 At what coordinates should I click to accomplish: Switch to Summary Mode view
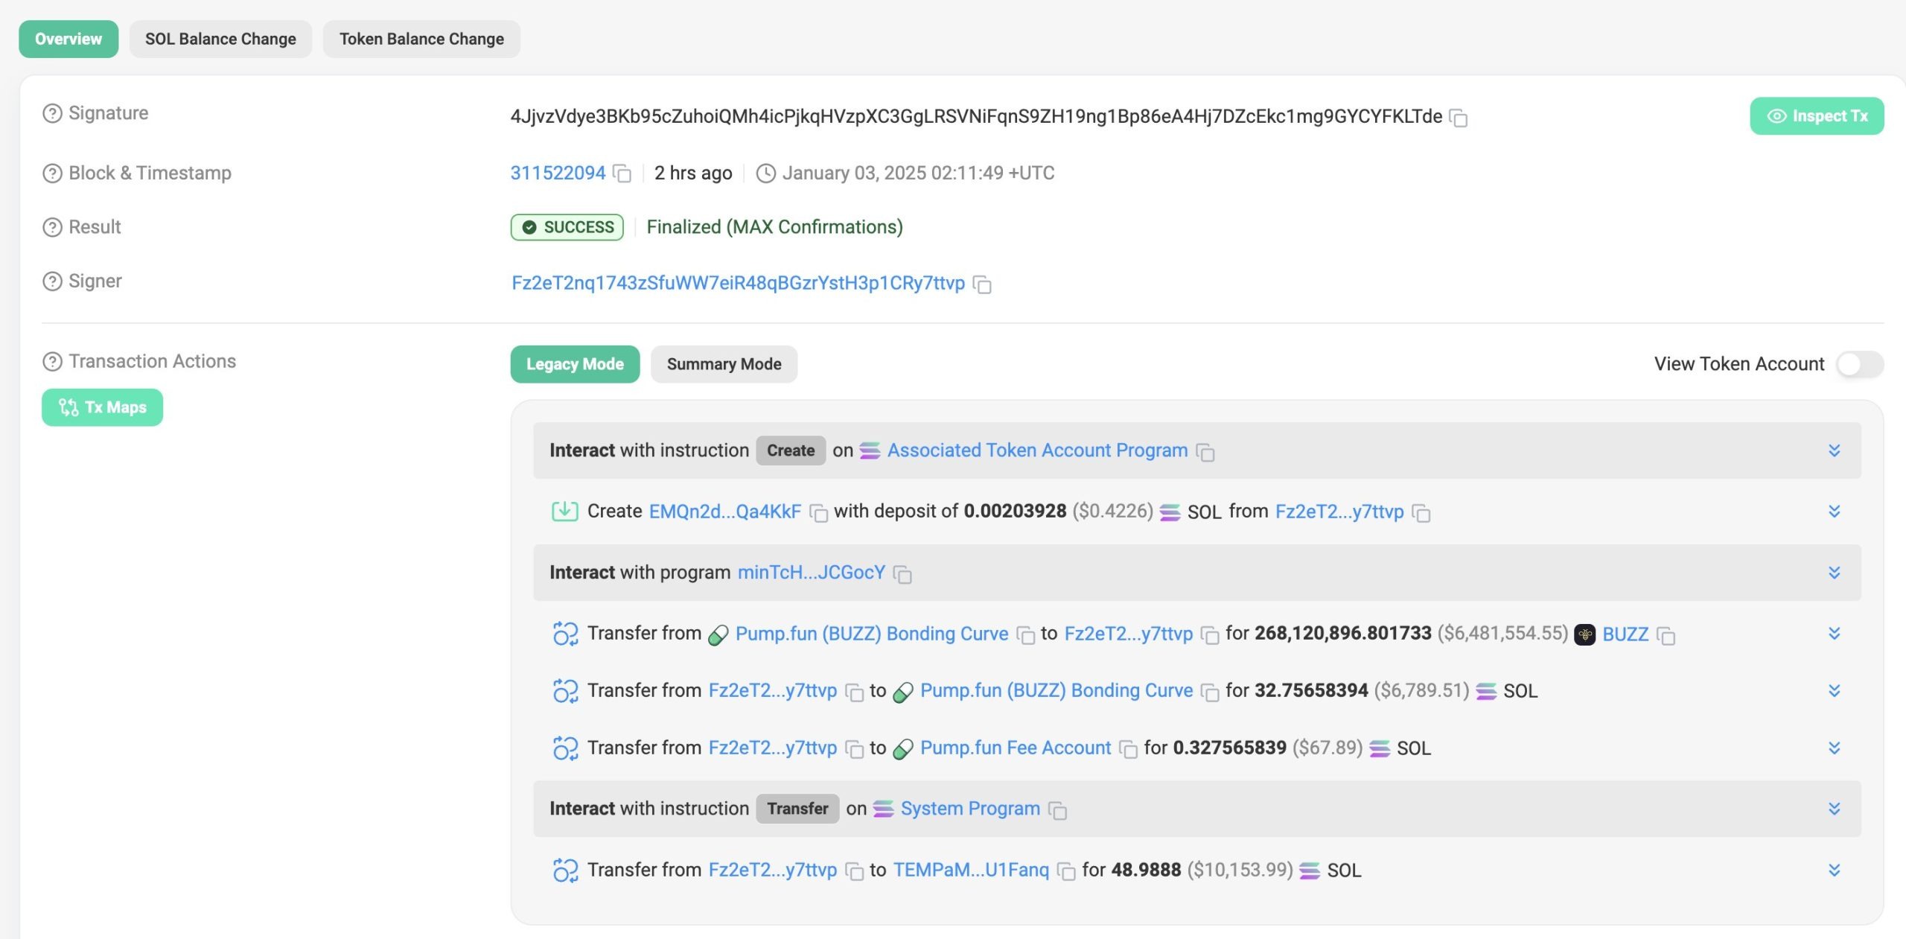point(723,363)
